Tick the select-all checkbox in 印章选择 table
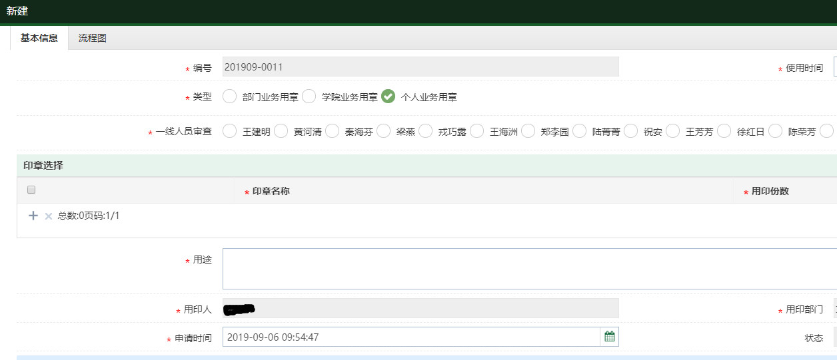 pos(31,190)
